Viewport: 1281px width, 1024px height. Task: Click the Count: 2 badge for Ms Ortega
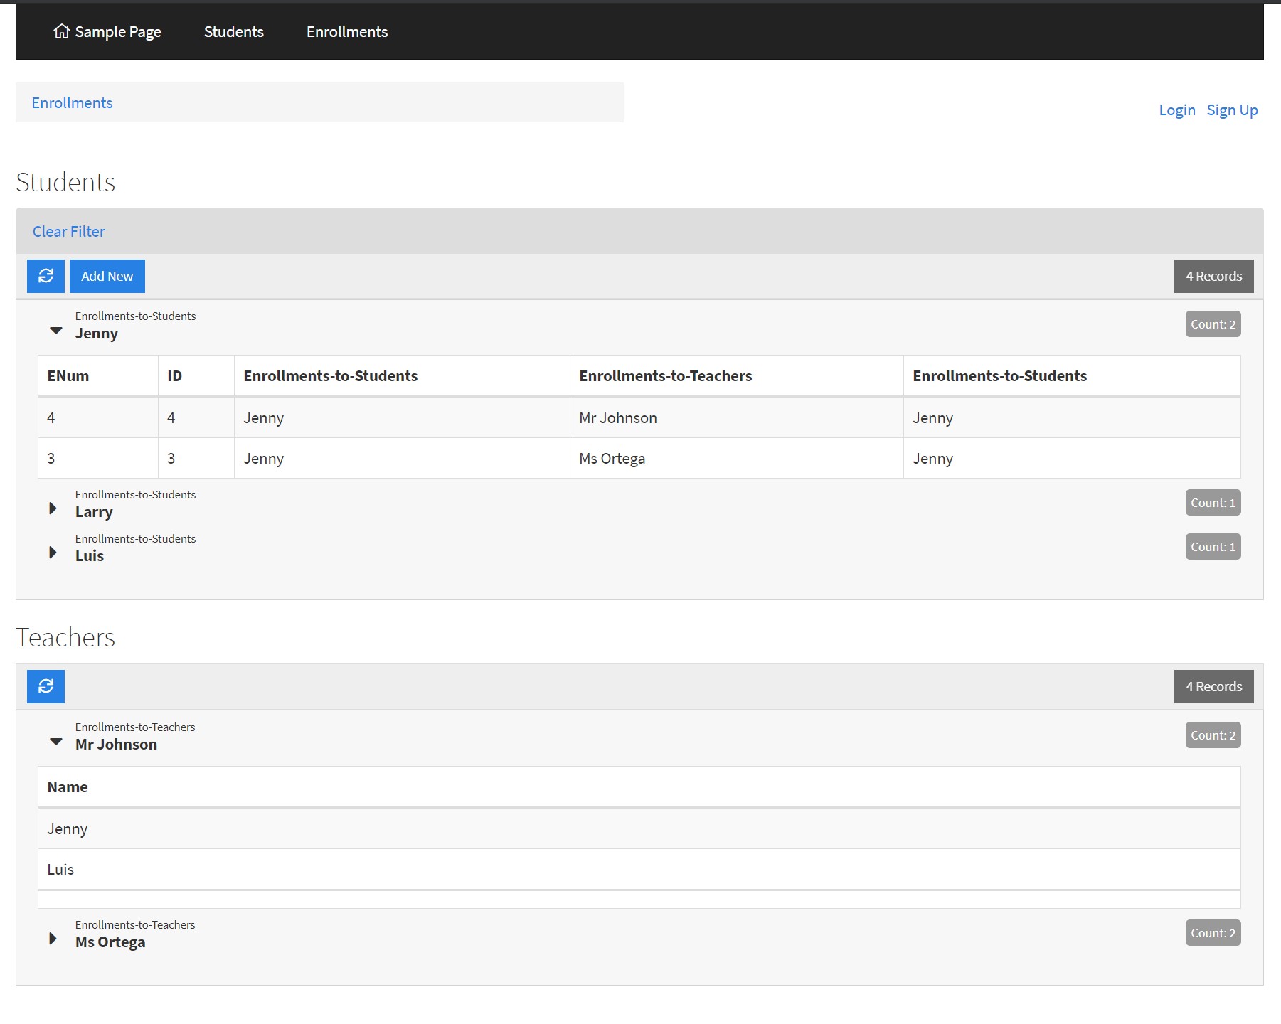[1213, 933]
